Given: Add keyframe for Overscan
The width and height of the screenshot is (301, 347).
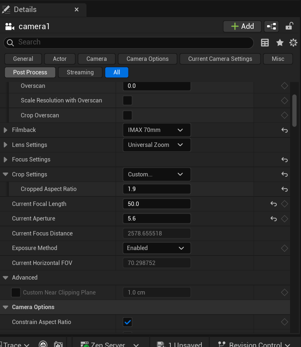Looking at the screenshot, I should pyautogui.click(x=284, y=86).
